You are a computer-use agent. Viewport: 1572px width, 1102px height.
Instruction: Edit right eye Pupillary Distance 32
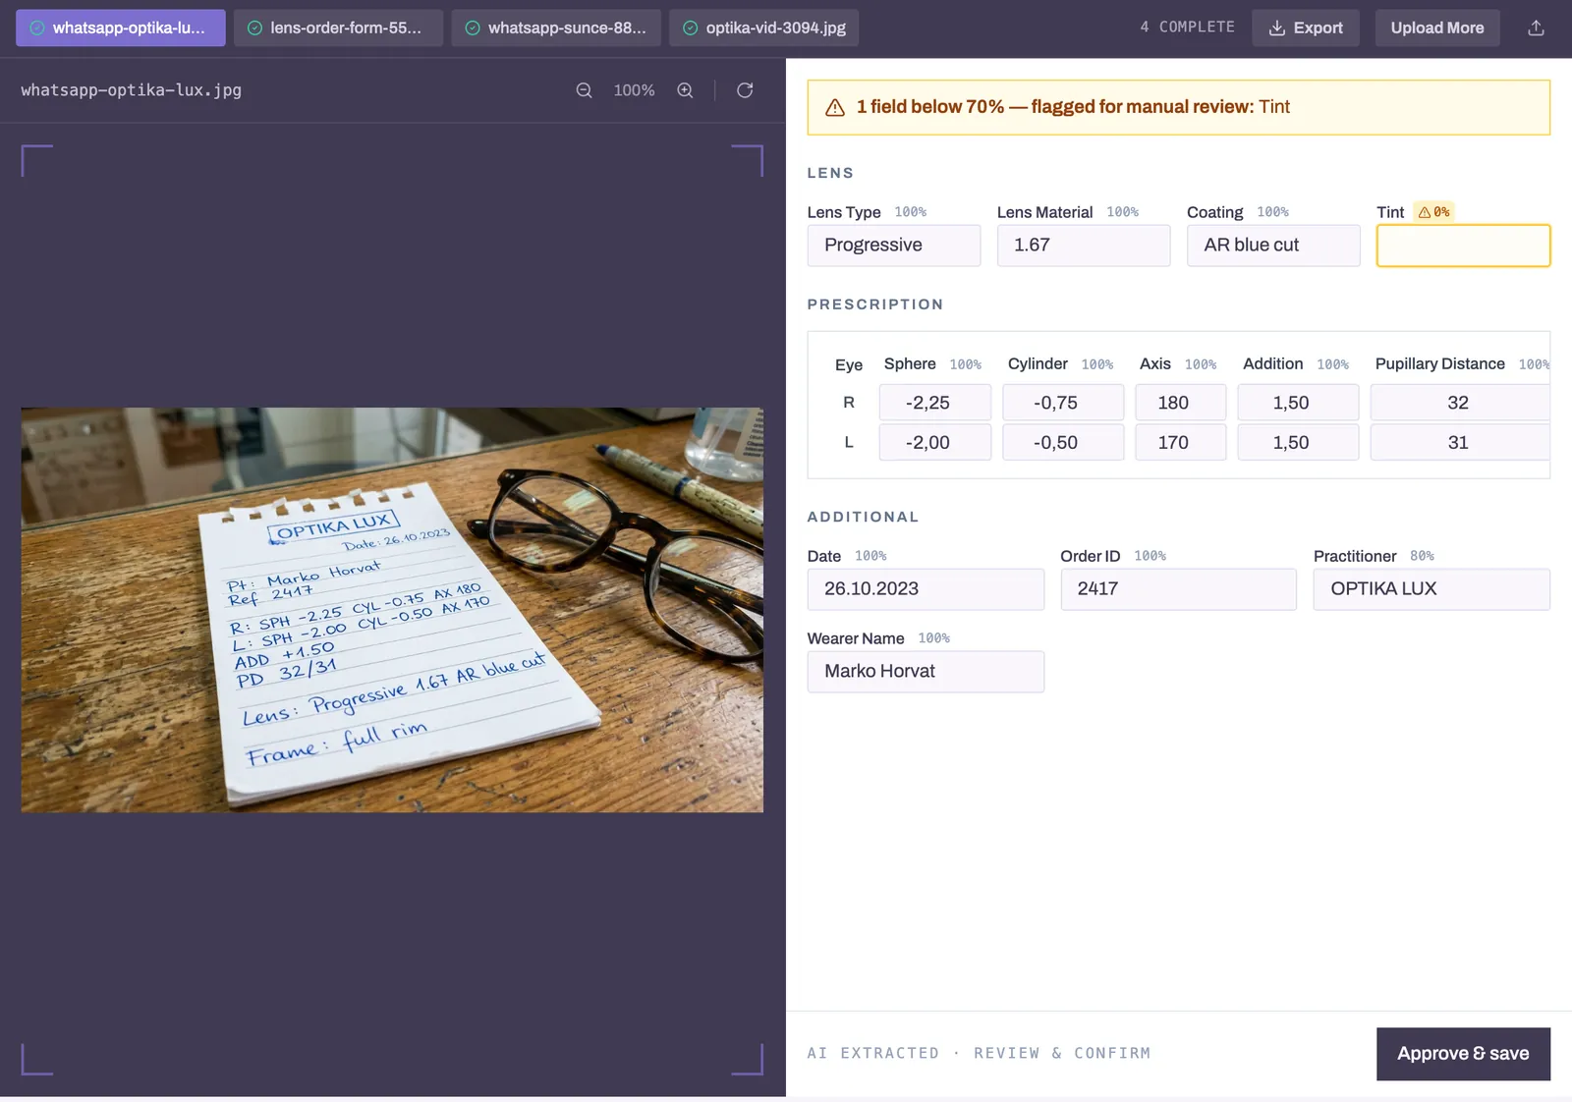click(x=1460, y=403)
